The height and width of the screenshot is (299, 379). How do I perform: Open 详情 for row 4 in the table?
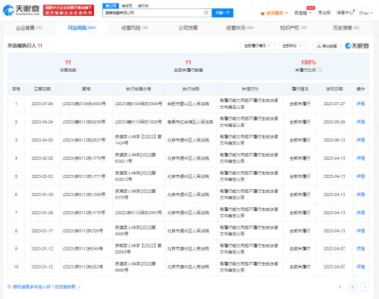(361, 158)
